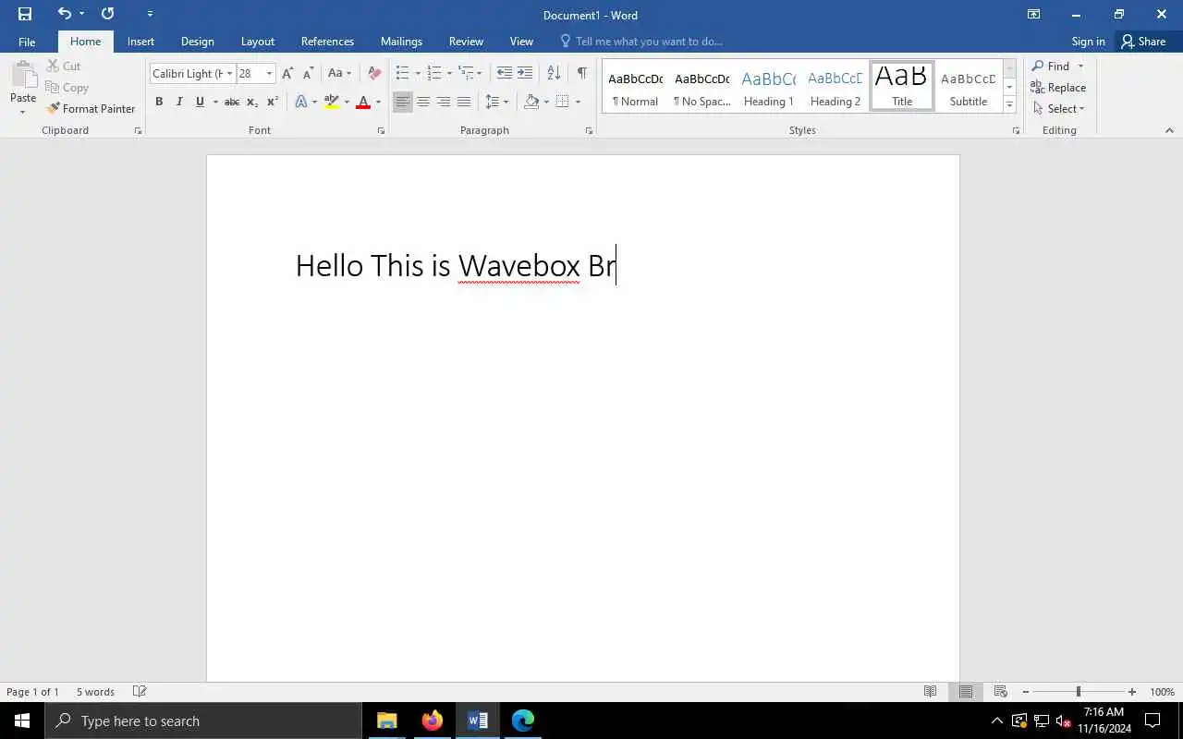Select Center alignment
This screenshot has width=1183, height=739.
[x=423, y=102]
